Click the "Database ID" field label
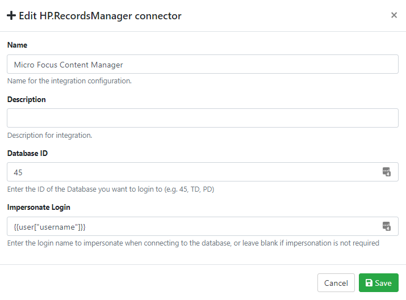 click(x=27, y=154)
